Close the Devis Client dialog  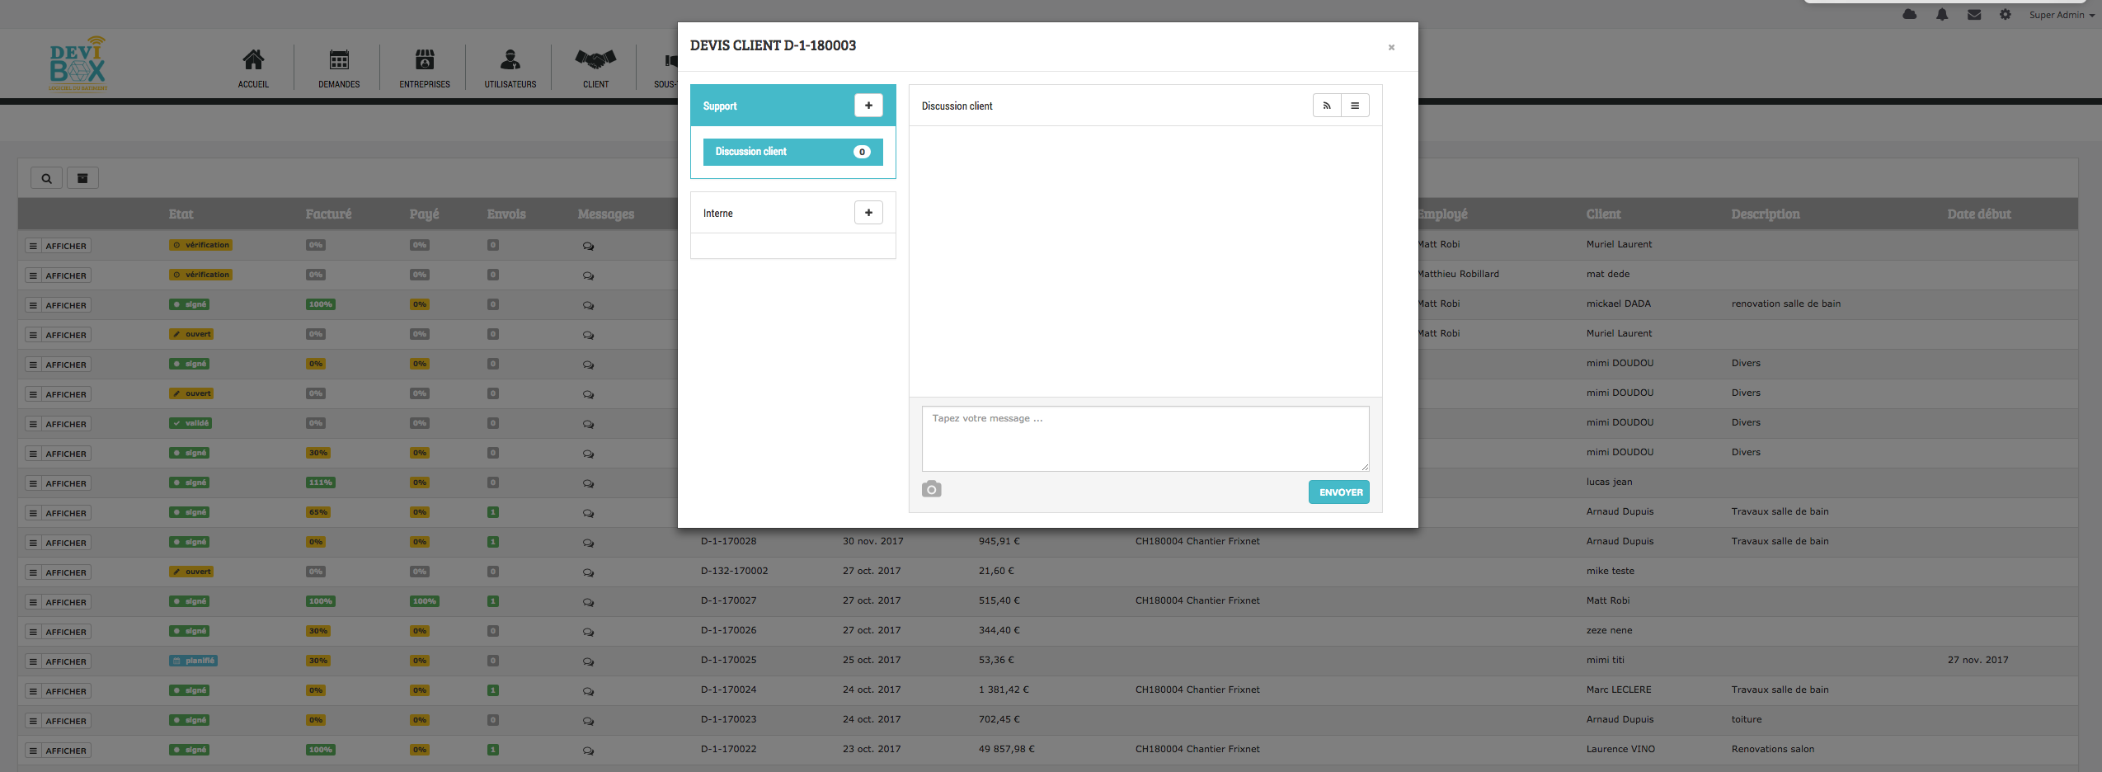point(1391,47)
